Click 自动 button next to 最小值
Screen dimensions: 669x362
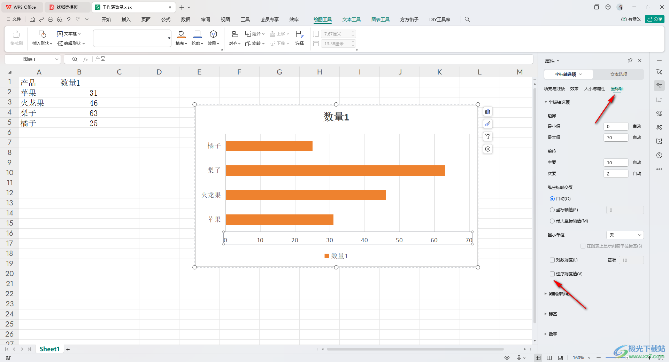click(637, 126)
